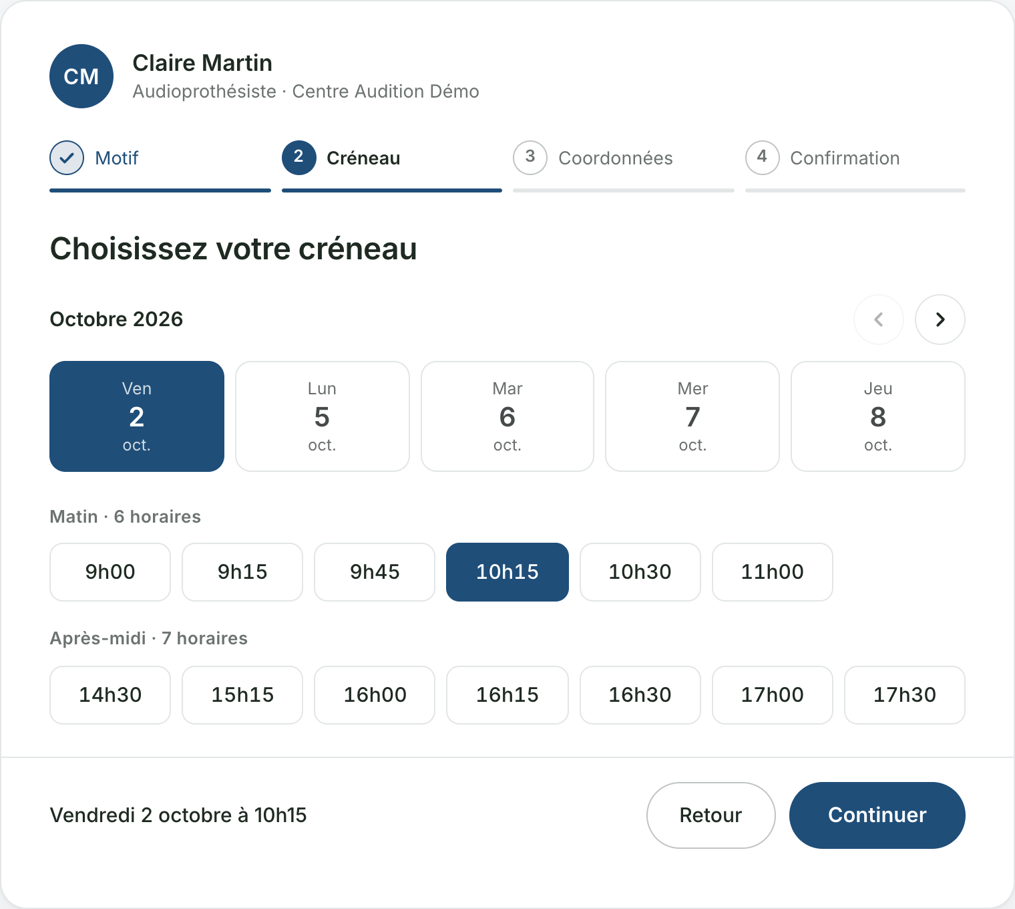The image size is (1015, 909).
Task: Select the 16h15 afternoon slot
Action: pyautogui.click(x=507, y=695)
